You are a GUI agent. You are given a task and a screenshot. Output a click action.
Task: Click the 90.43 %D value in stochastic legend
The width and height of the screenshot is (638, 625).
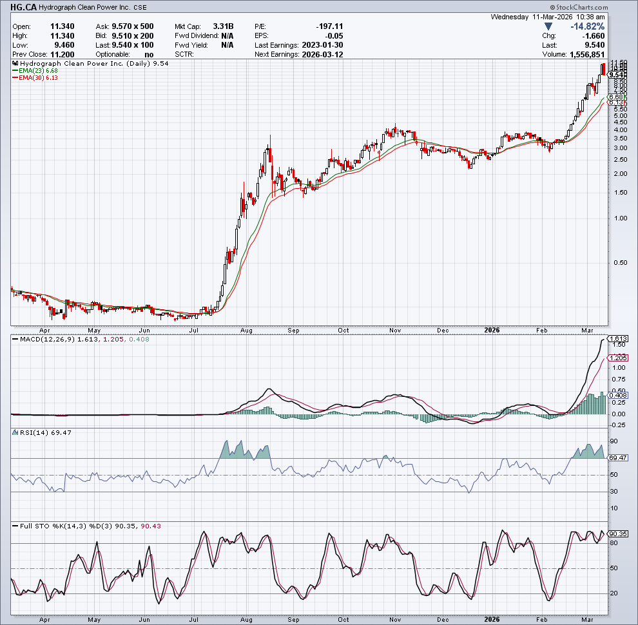(151, 526)
